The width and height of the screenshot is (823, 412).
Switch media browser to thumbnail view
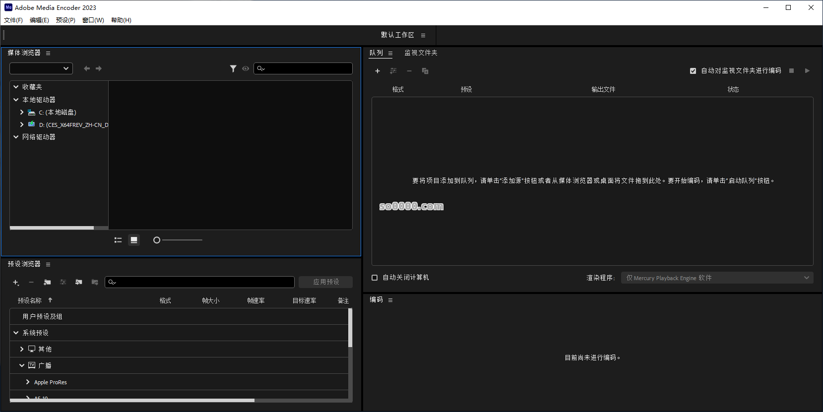point(134,240)
